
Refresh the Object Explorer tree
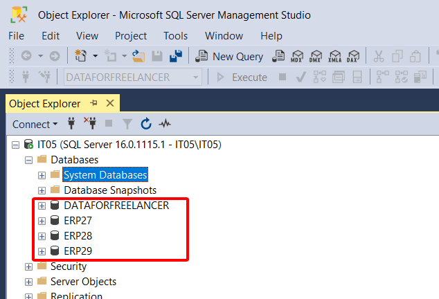click(146, 124)
